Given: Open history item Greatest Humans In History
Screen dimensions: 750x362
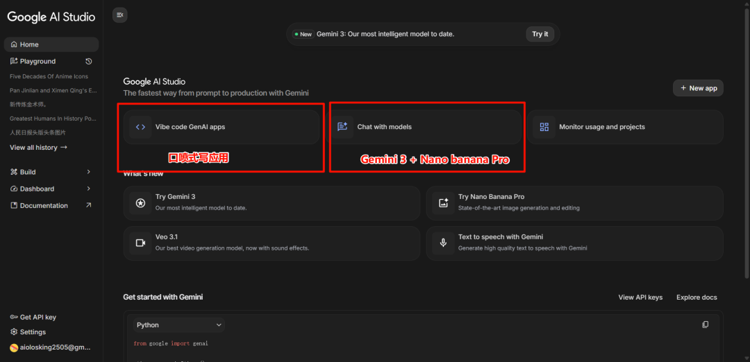Looking at the screenshot, I should (x=53, y=118).
